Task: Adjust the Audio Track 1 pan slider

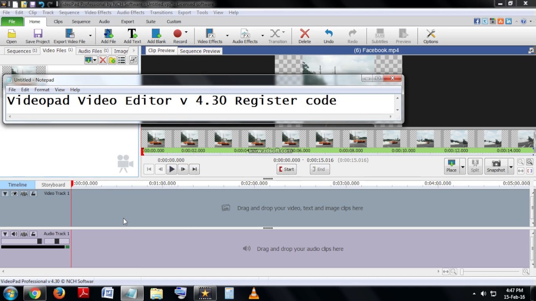Action: point(57,241)
